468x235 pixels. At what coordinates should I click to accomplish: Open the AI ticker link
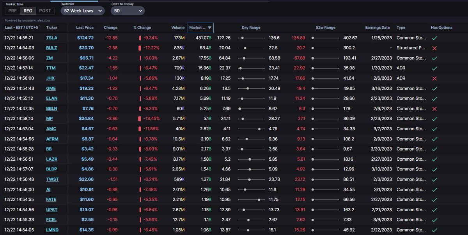(x=48, y=189)
